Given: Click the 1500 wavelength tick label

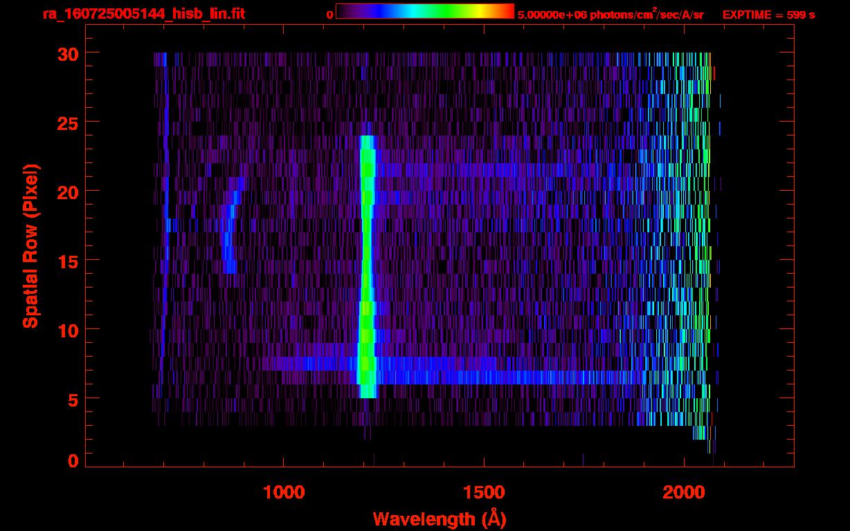Looking at the screenshot, I should coord(484,492).
